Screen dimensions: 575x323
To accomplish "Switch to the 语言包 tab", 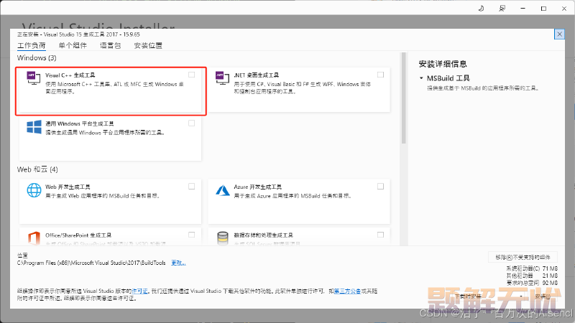I will point(111,45).
